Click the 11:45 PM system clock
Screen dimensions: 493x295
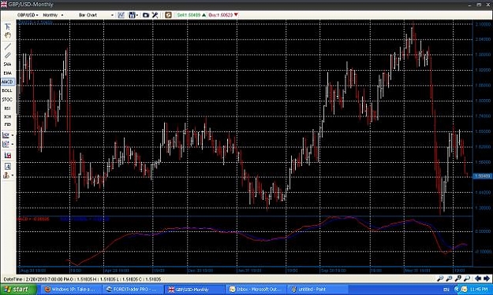pos(480,289)
